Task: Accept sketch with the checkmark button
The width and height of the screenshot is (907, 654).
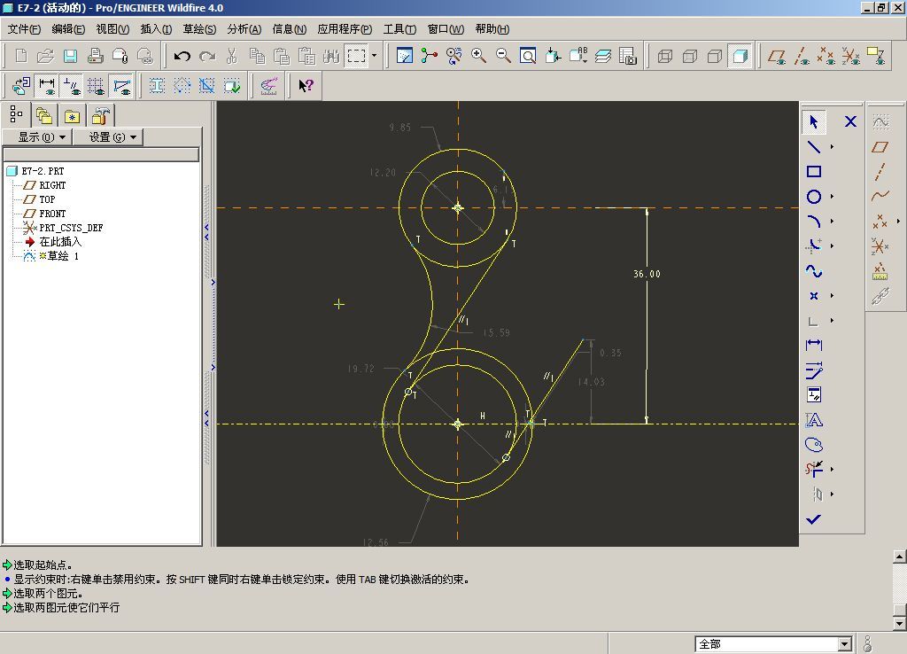Action: [x=814, y=519]
